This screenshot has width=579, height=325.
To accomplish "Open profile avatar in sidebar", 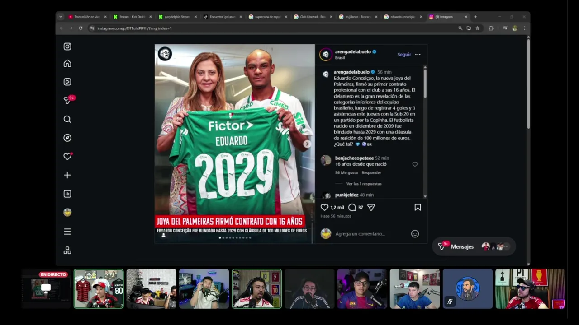I will coord(67,212).
